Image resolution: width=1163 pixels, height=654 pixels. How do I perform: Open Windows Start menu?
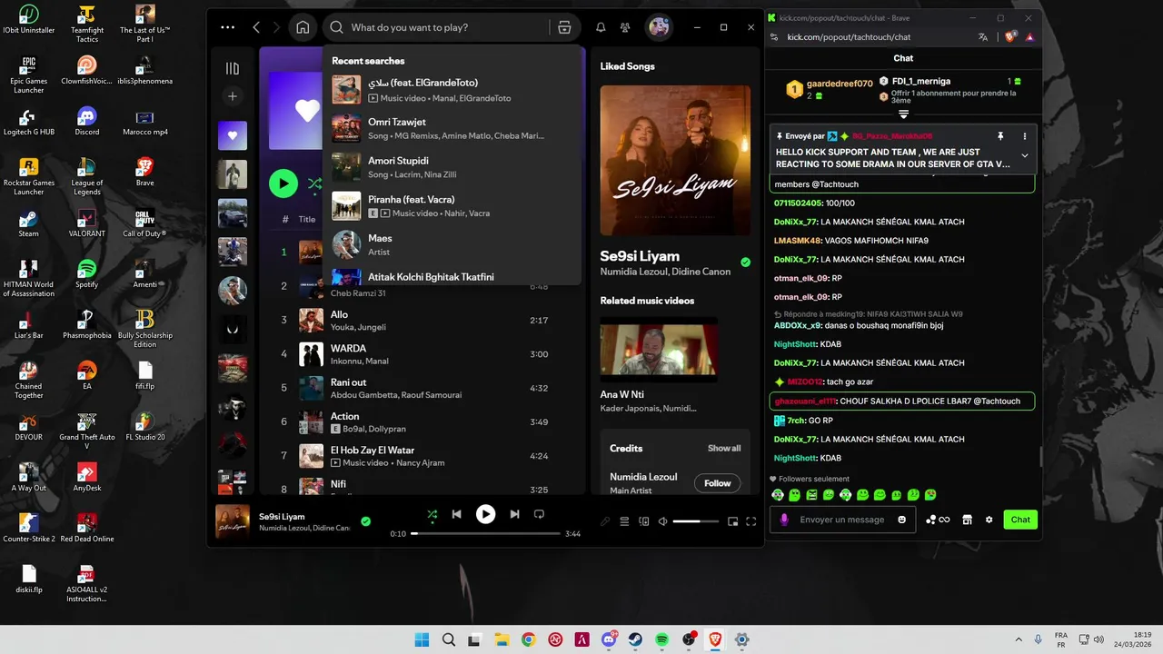pos(422,639)
